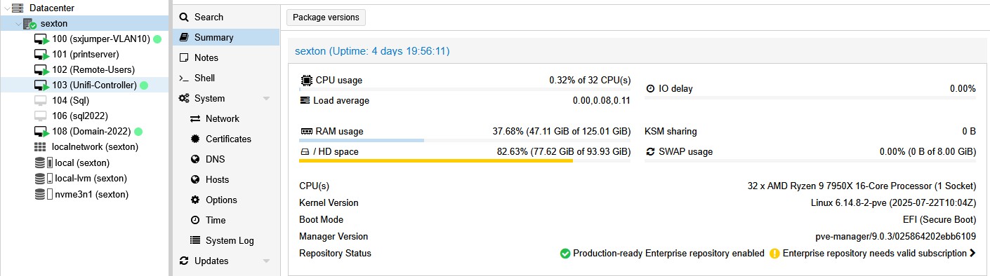Click the localnetwork grid icon
990x276 pixels.
pos(41,147)
